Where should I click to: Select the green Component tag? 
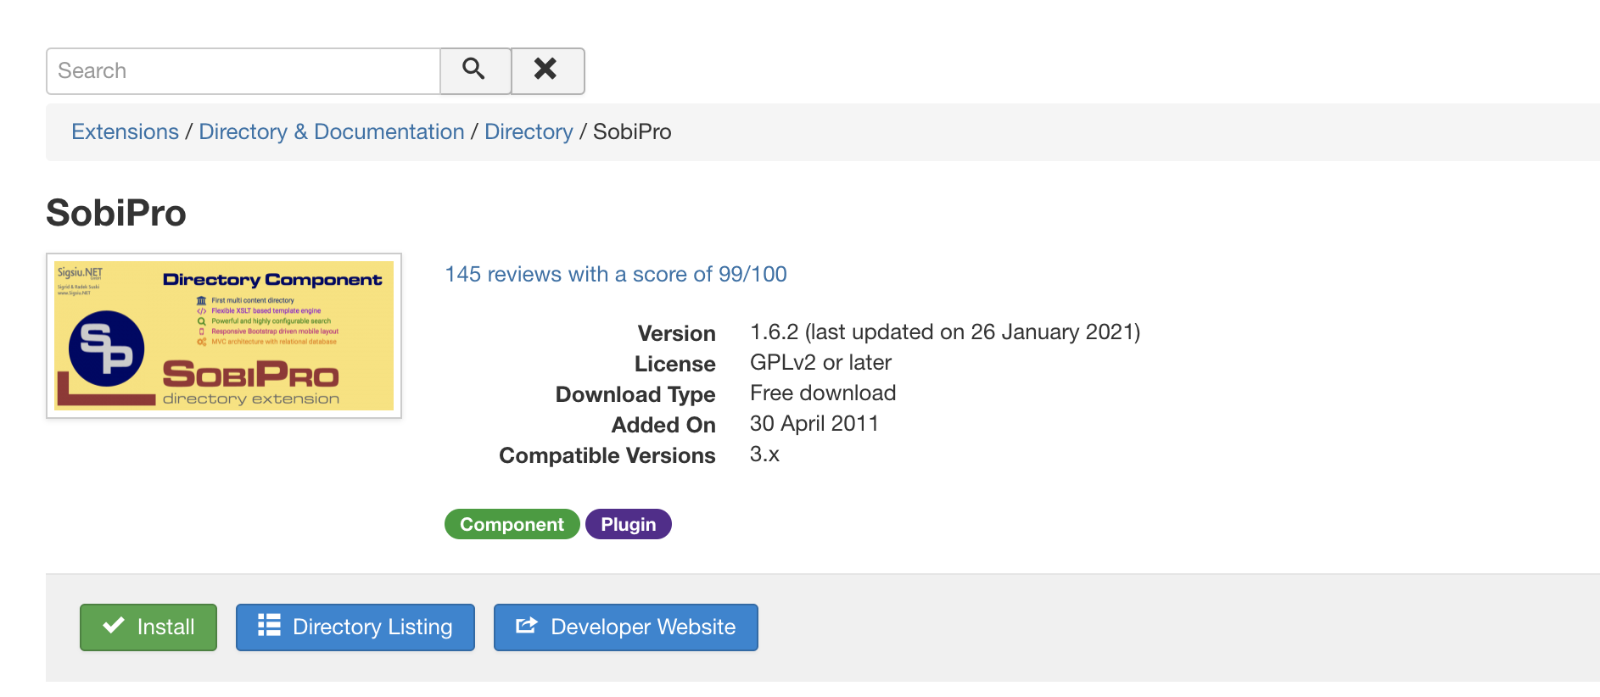click(x=512, y=524)
